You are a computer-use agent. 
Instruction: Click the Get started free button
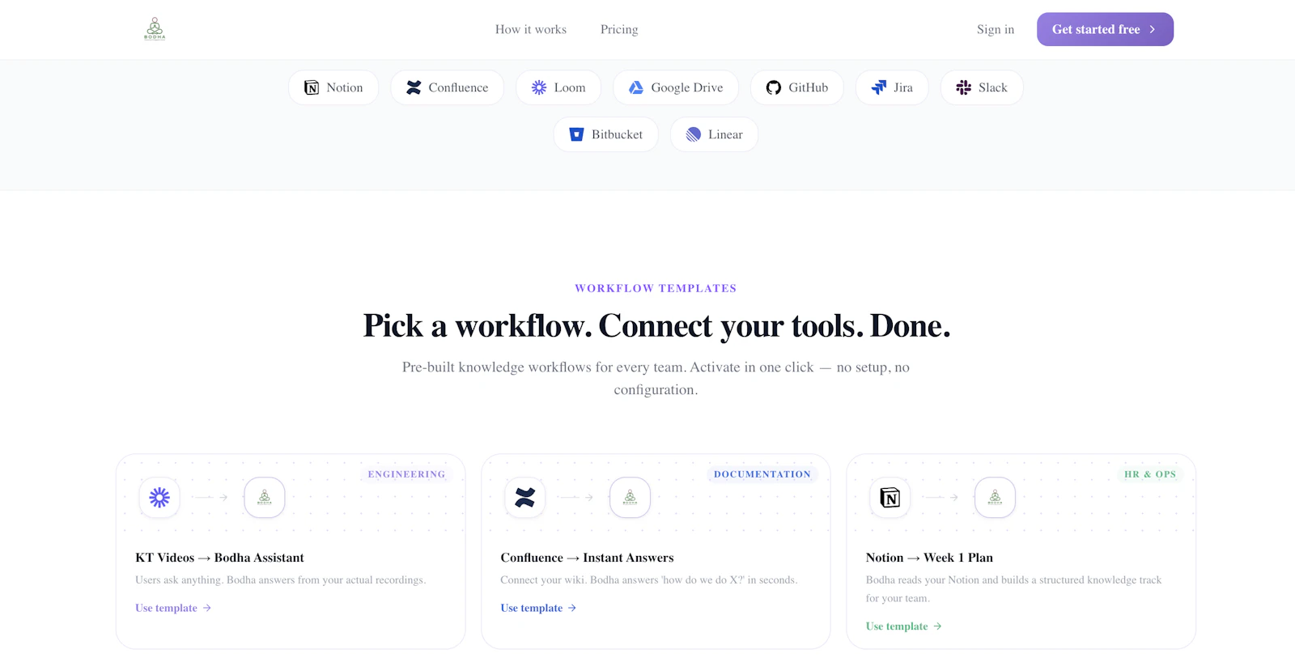point(1105,29)
